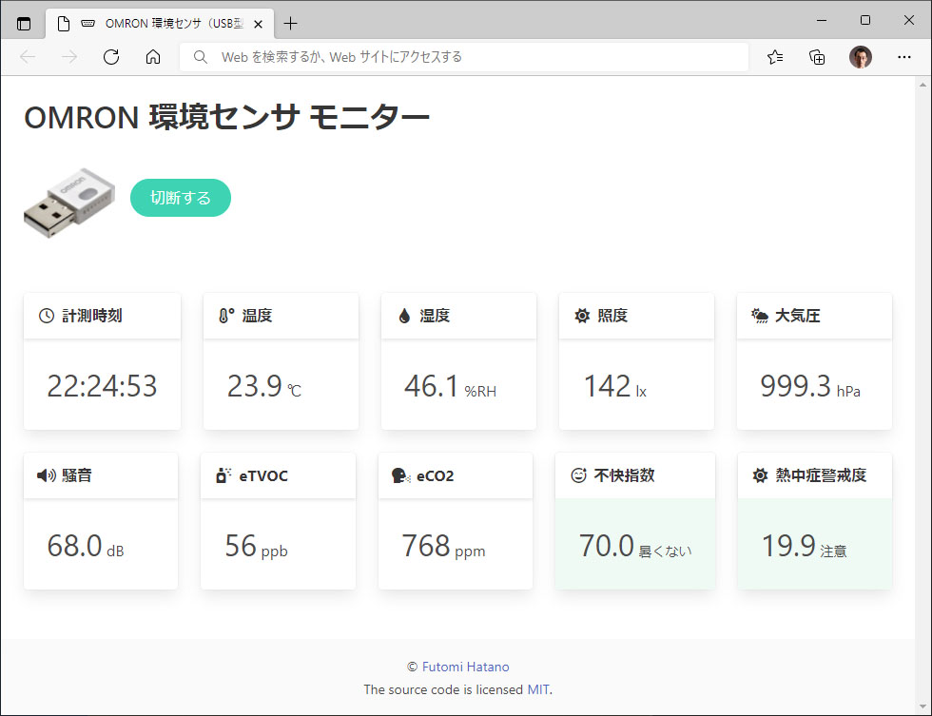Open the Futomi Hatano link
The image size is (932, 716).
pos(465,667)
